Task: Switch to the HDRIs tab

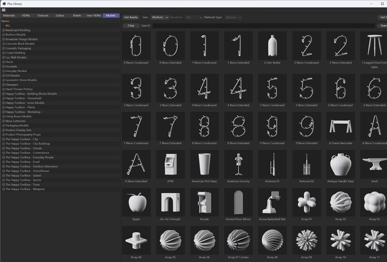Action: [26, 16]
